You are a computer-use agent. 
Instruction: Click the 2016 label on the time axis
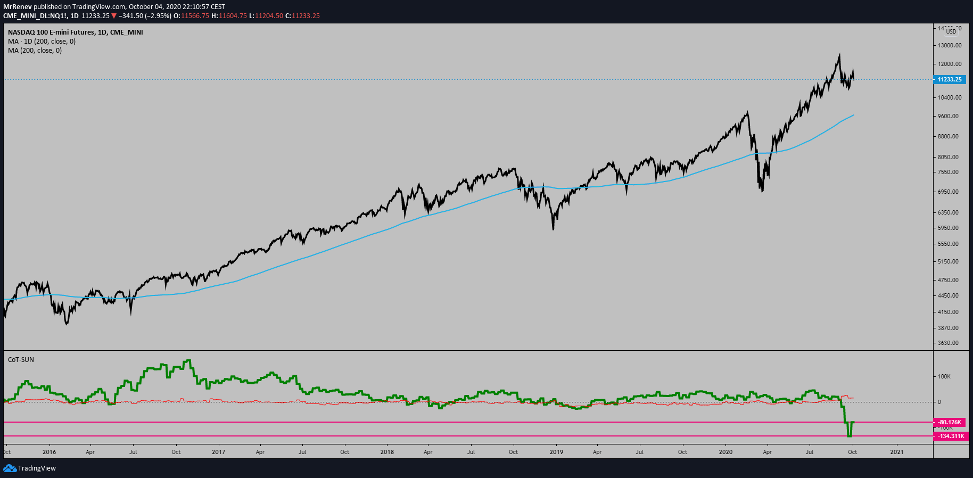(49, 452)
